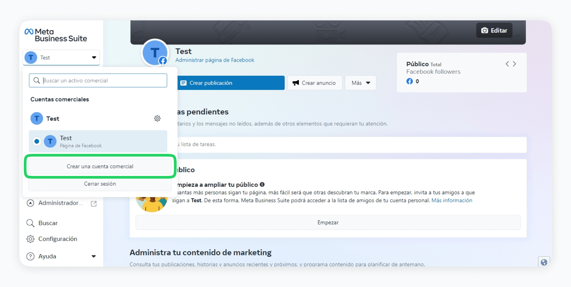Select radio button for Test Facebook page
This screenshot has width=571, height=287.
click(37, 141)
